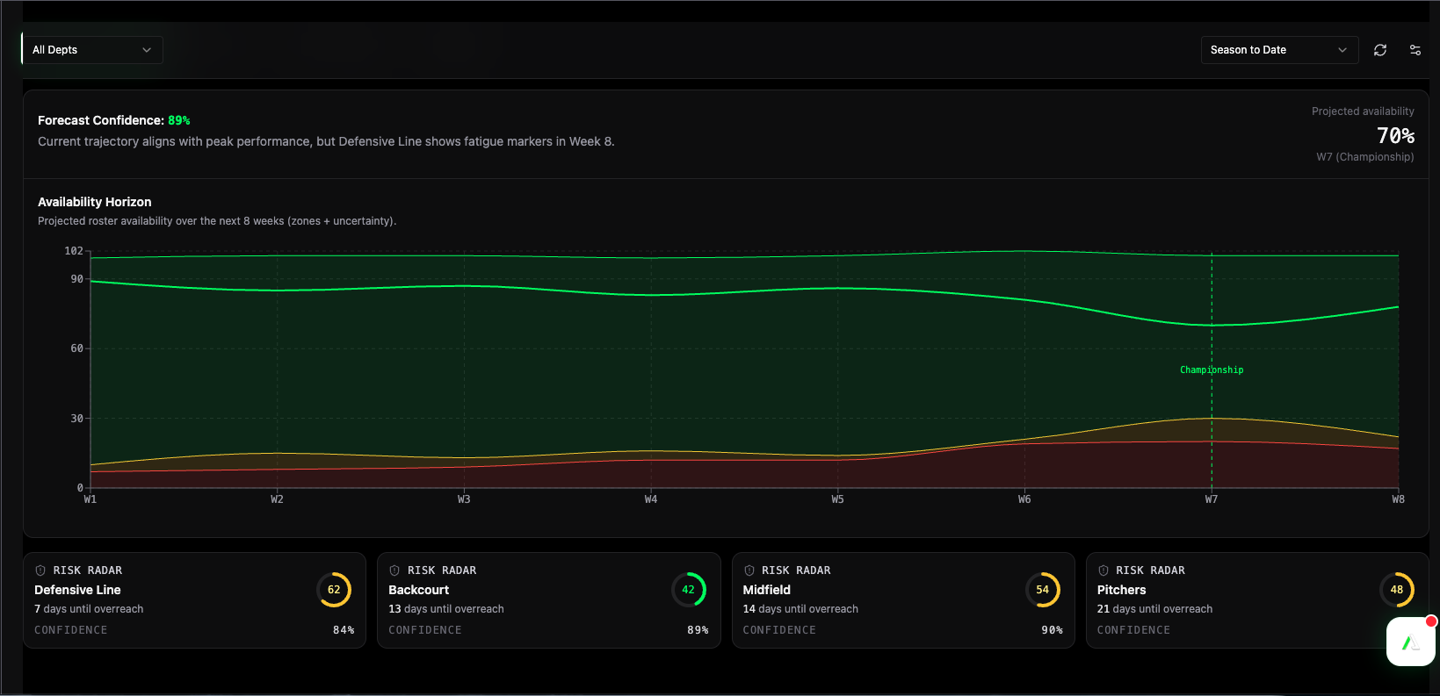Open the Defensive Line card title
The image size is (1440, 696).
click(x=77, y=590)
